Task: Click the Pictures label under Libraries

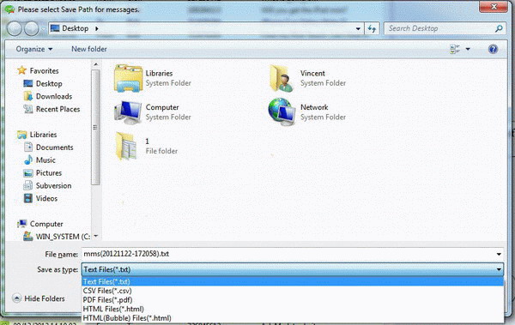Action: [x=49, y=173]
